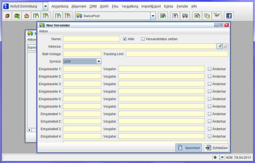Tick Änderbar for Eingabezeile 1
Image resolution: width=255 pixels, height=163 pixels.
coord(210,69)
